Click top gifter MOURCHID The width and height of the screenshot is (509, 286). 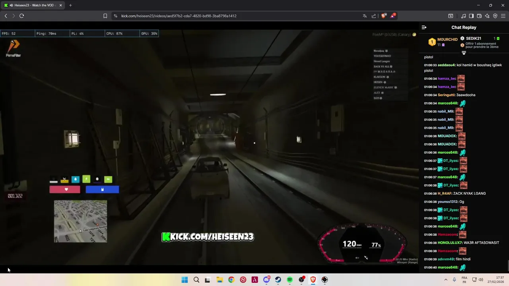(447, 40)
